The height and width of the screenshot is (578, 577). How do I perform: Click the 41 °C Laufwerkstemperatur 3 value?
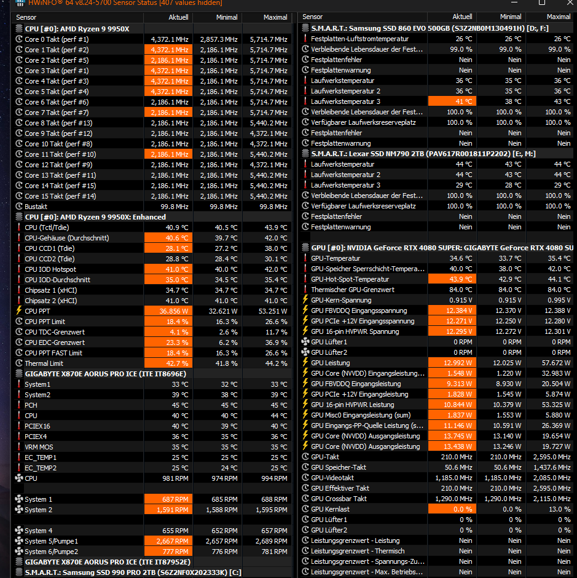click(x=464, y=101)
